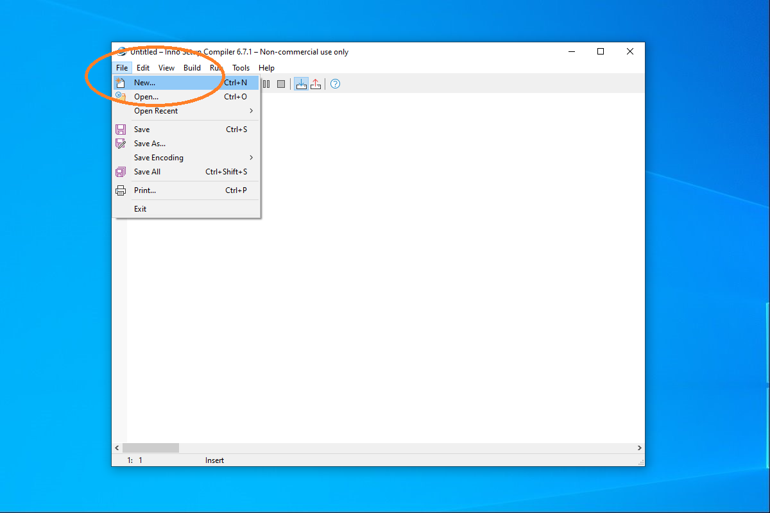
Task: Click the horizontal scrollbar thumb
Action: coord(151,448)
